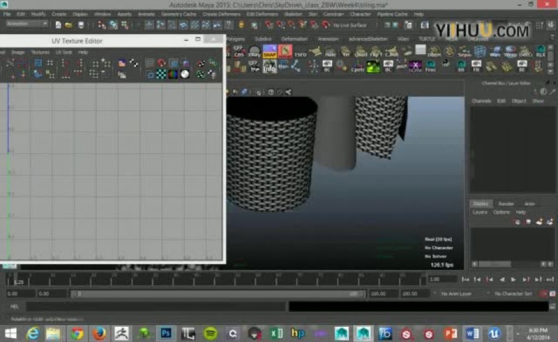Select the Polygons shelf tab

pos(235,39)
